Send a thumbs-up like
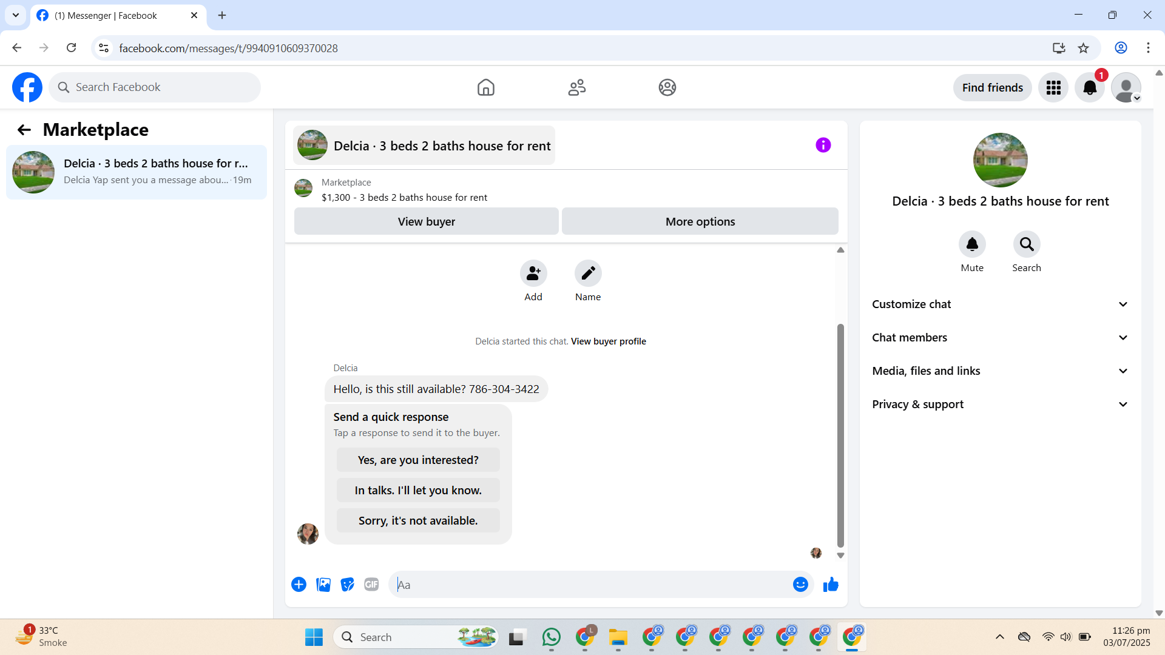The image size is (1165, 655). [x=831, y=585]
